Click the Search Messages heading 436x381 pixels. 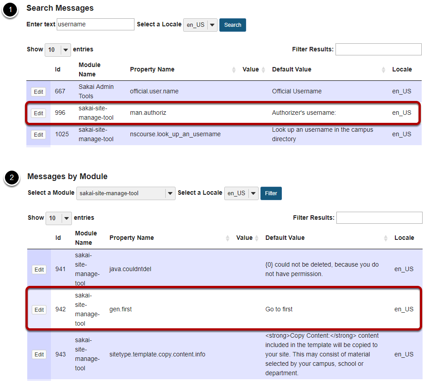pos(60,8)
